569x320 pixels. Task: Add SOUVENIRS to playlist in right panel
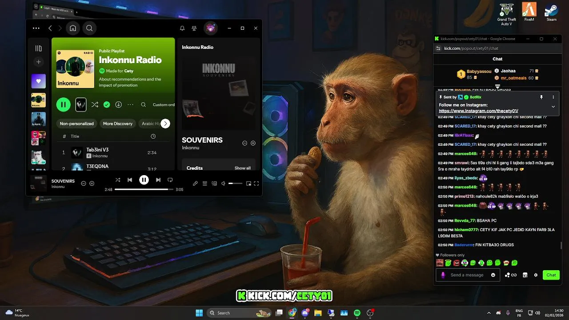253,143
